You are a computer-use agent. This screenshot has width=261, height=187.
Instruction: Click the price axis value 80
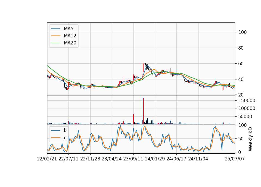[241, 48]
